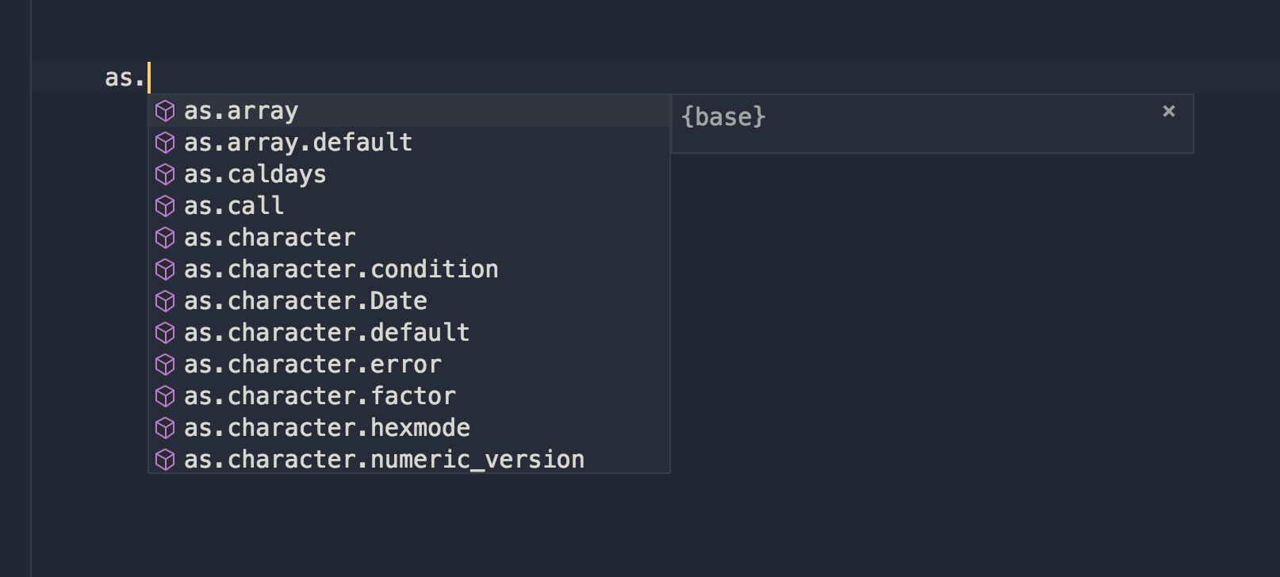Click the package icon next to as.character.factor

click(x=166, y=396)
